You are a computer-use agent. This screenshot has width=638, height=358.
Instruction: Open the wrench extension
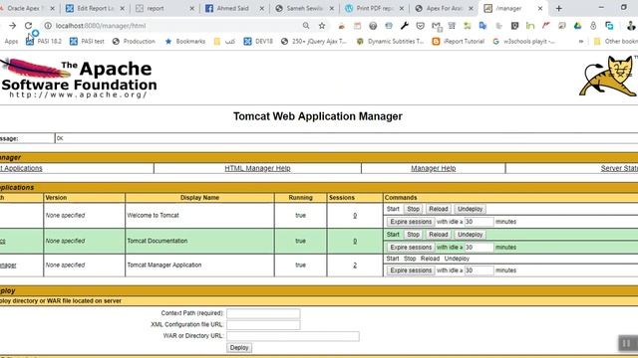click(404, 26)
